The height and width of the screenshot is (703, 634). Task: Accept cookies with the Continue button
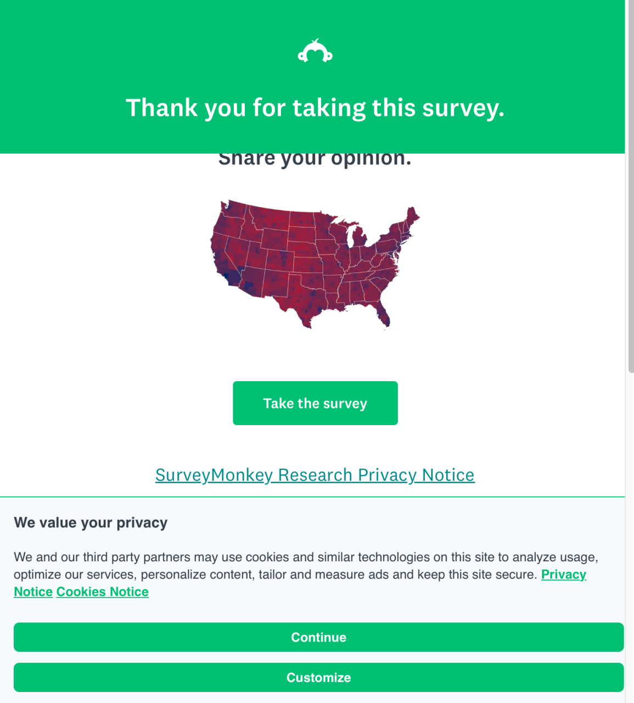click(x=318, y=637)
